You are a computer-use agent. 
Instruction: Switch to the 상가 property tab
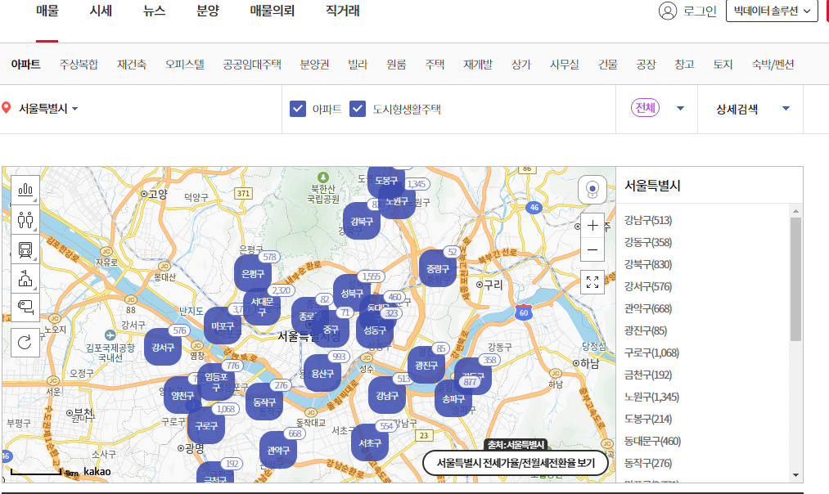click(520, 64)
